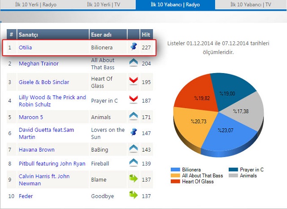The height and width of the screenshot is (209, 287).
Task: Click the green right arrow for Goodbye
Action: point(133,196)
